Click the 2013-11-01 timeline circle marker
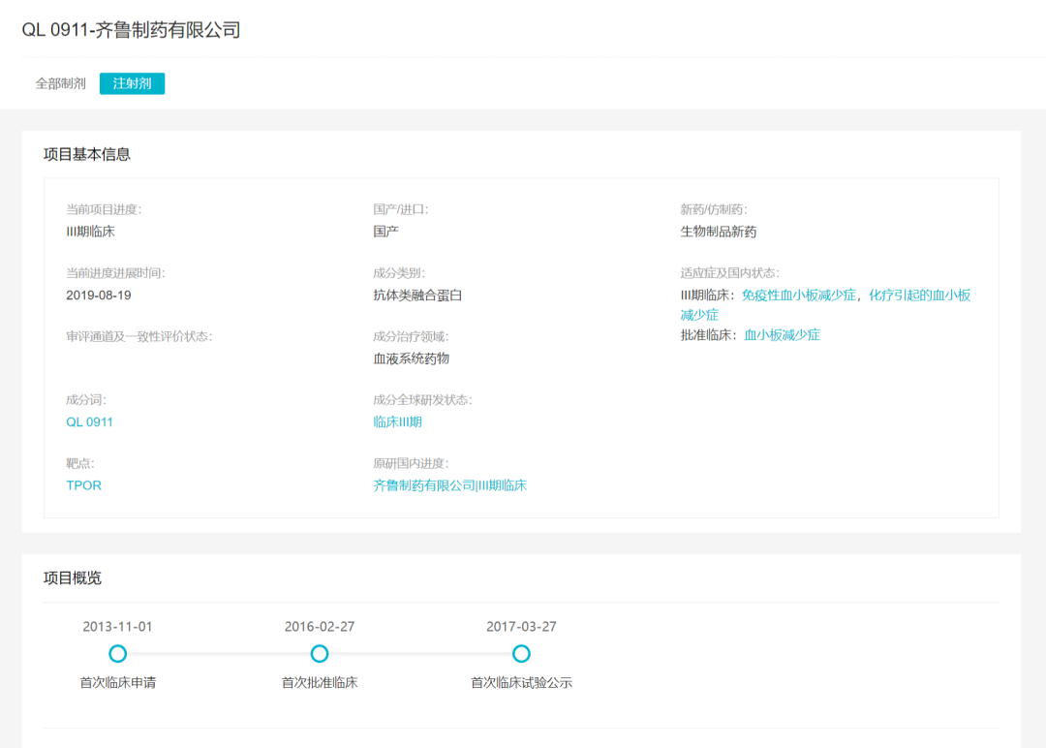This screenshot has width=1046, height=748. [x=118, y=654]
